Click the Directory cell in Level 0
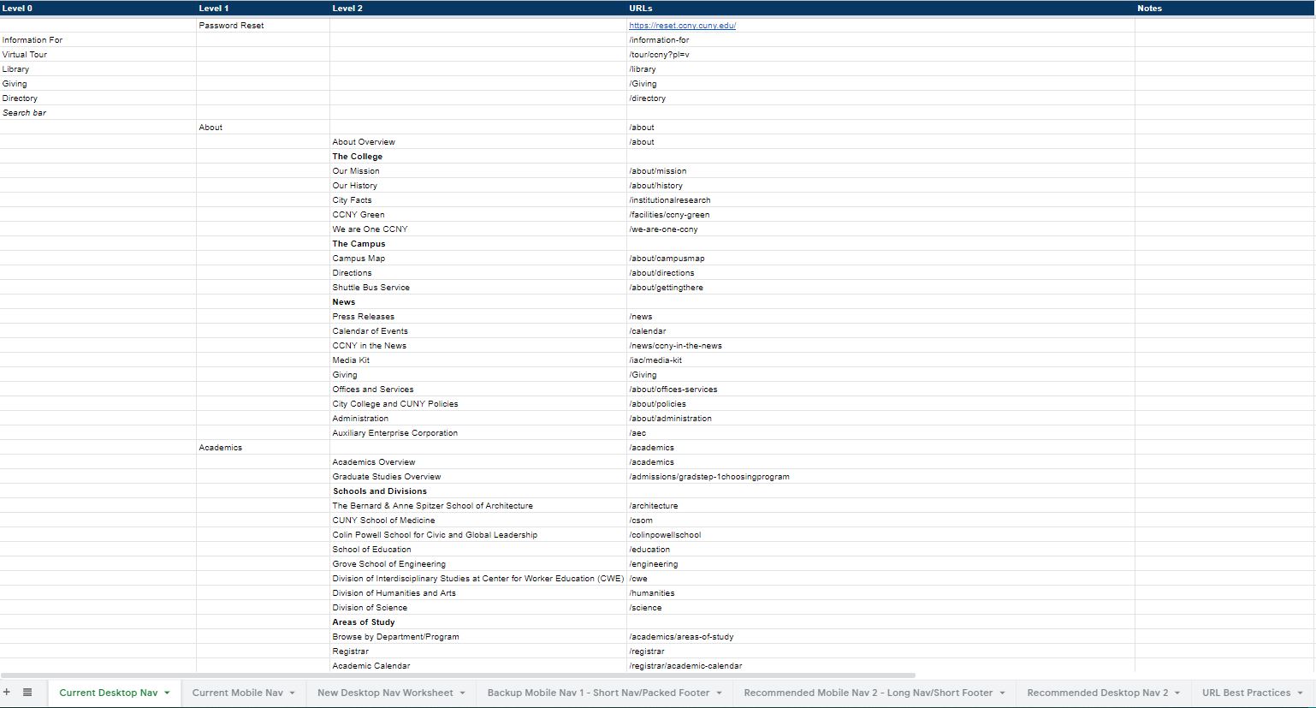The height and width of the screenshot is (708, 1316). pos(98,98)
